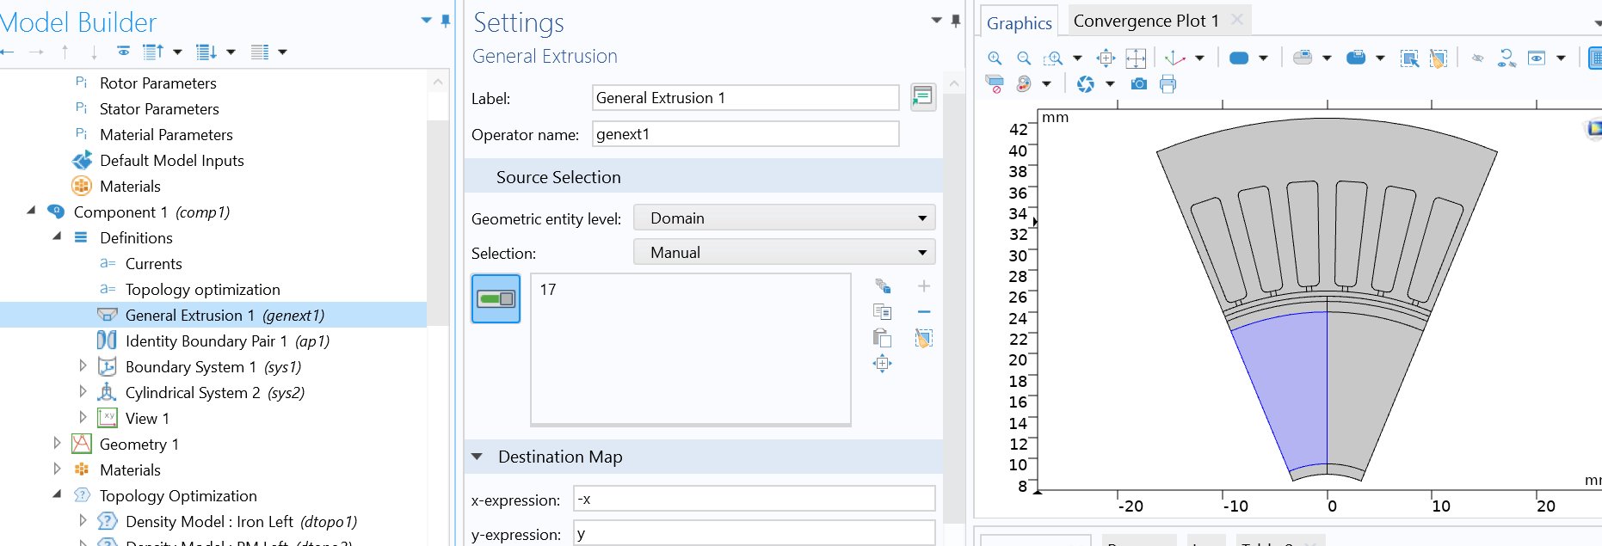Click the Copy Selection icon

pos(882,312)
